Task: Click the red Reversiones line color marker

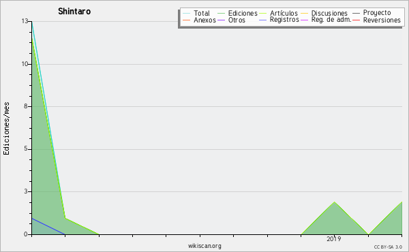Action: point(356,20)
